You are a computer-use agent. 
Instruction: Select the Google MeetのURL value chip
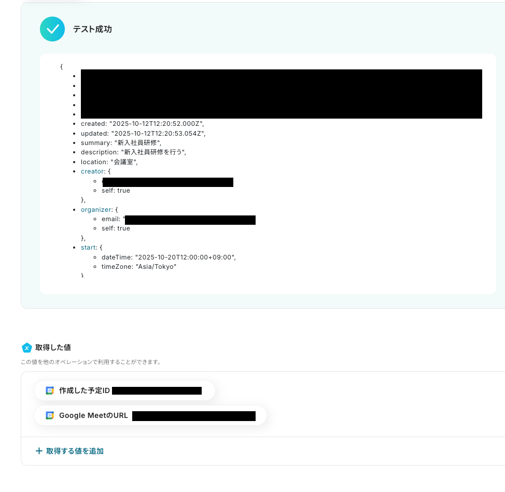coord(150,415)
